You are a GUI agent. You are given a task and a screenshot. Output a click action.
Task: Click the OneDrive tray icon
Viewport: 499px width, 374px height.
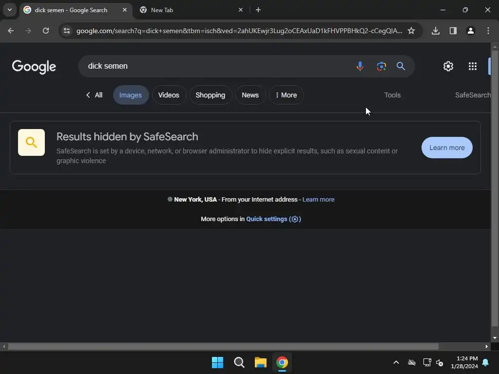pos(412,362)
